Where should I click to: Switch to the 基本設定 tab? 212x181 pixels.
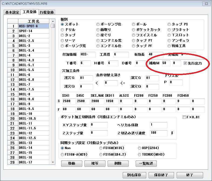[12, 12]
